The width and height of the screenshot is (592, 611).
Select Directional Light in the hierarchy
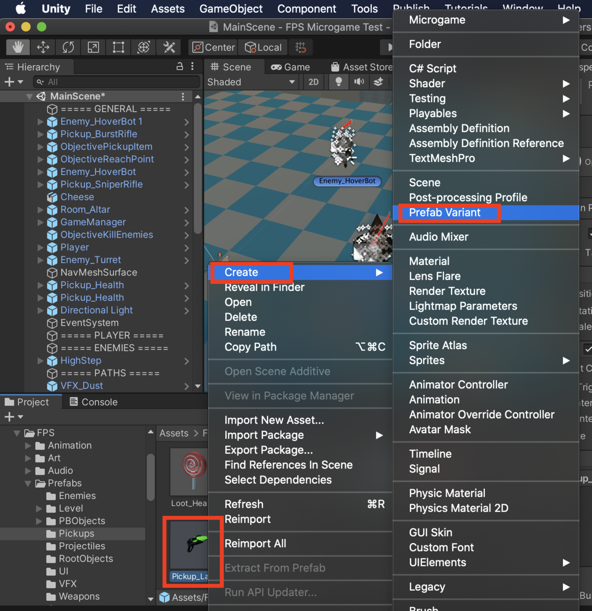click(97, 310)
